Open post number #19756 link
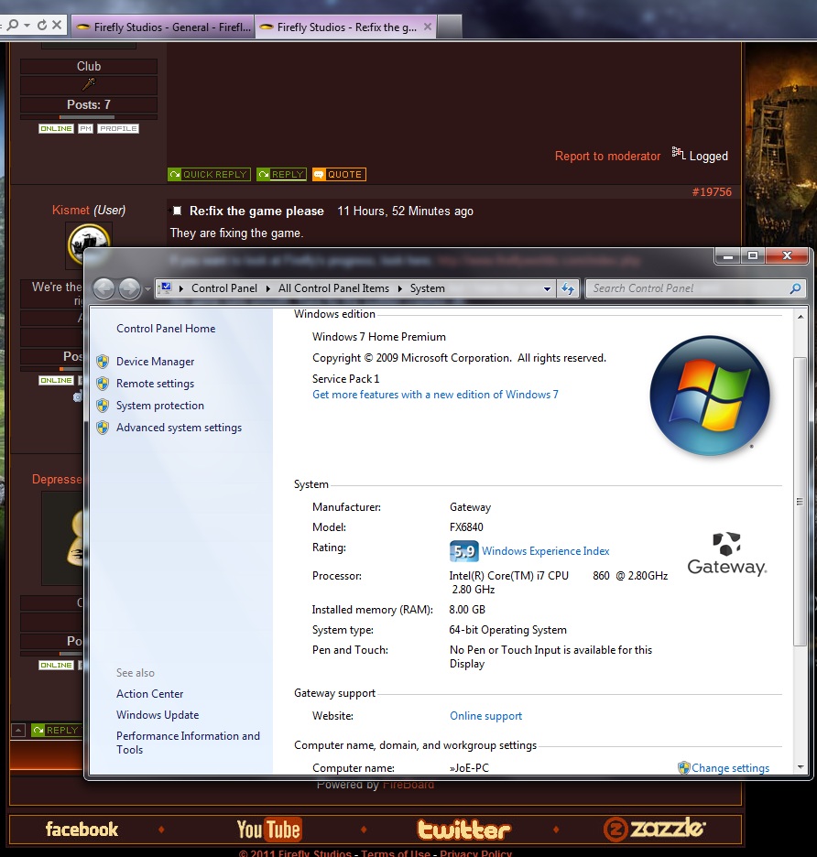Viewport: 817px width, 857px height. (x=712, y=192)
